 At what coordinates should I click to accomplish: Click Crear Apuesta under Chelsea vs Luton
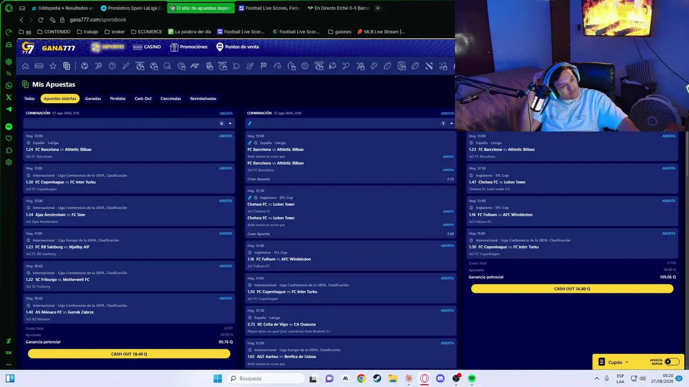click(259, 234)
